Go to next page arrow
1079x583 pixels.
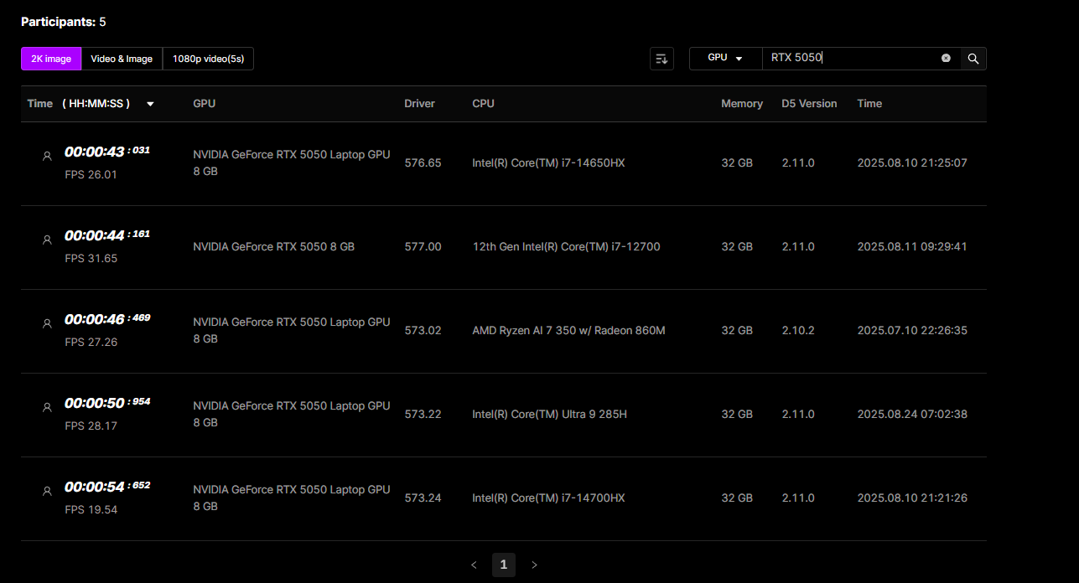[x=534, y=565]
